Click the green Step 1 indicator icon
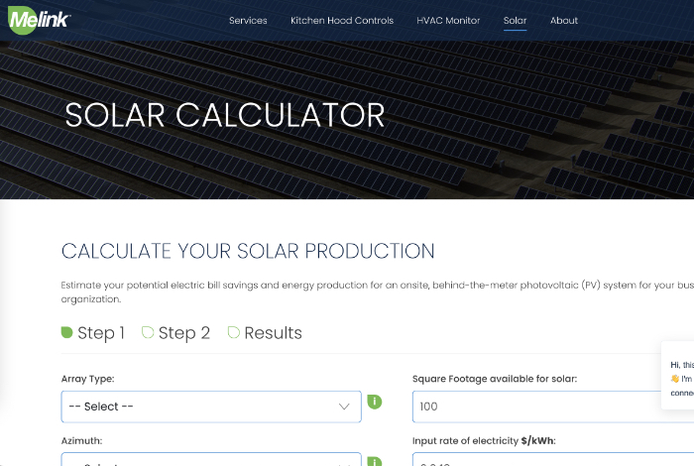This screenshot has width=694, height=466. point(66,332)
